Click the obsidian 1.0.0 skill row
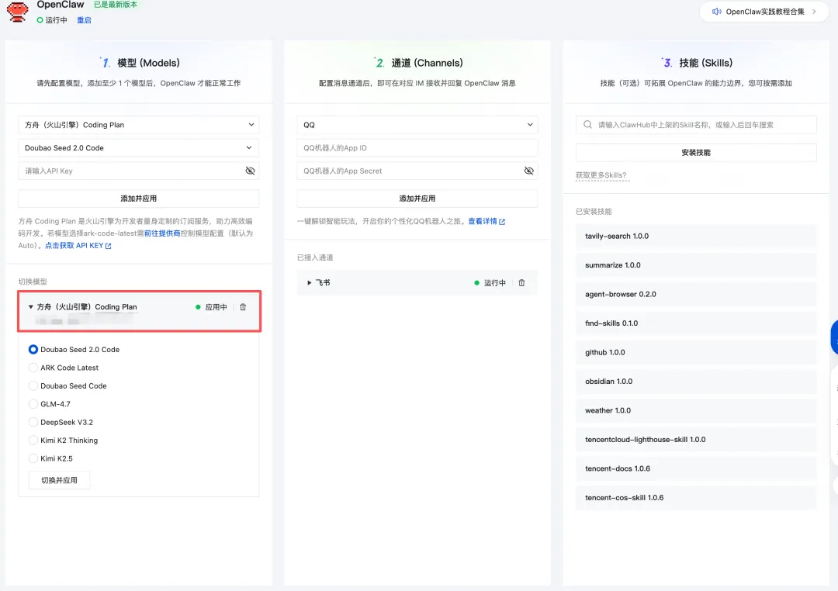This screenshot has height=591, width=838. click(696, 382)
